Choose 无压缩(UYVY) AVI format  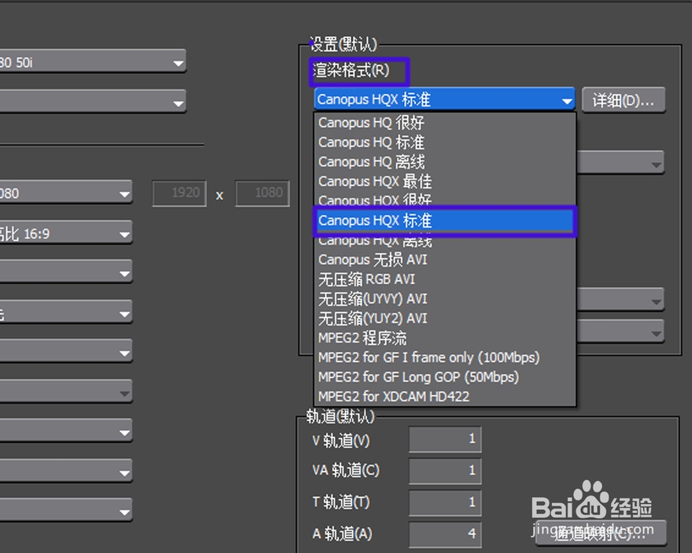point(444,299)
